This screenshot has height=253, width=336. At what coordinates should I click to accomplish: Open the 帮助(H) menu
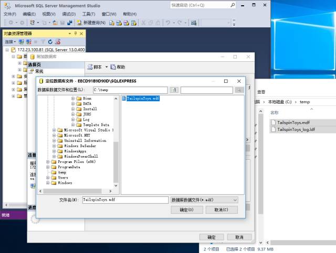pyautogui.click(x=130, y=14)
